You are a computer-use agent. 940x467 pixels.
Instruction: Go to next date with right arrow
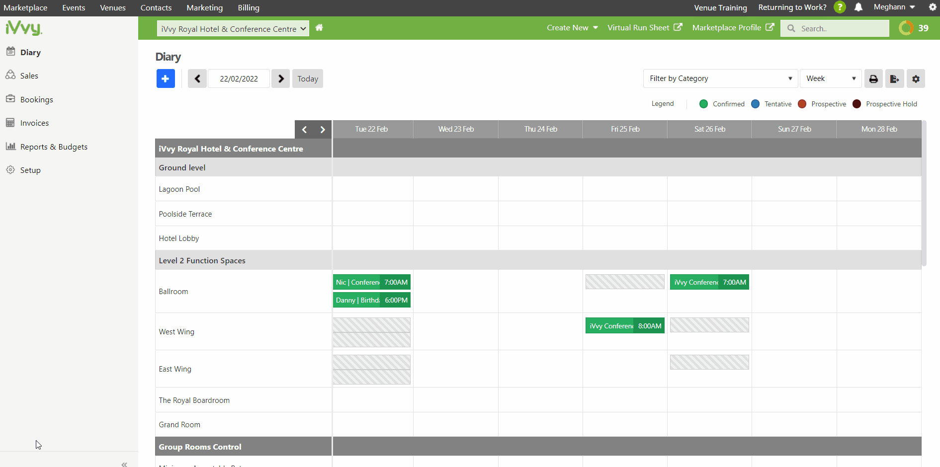point(281,78)
